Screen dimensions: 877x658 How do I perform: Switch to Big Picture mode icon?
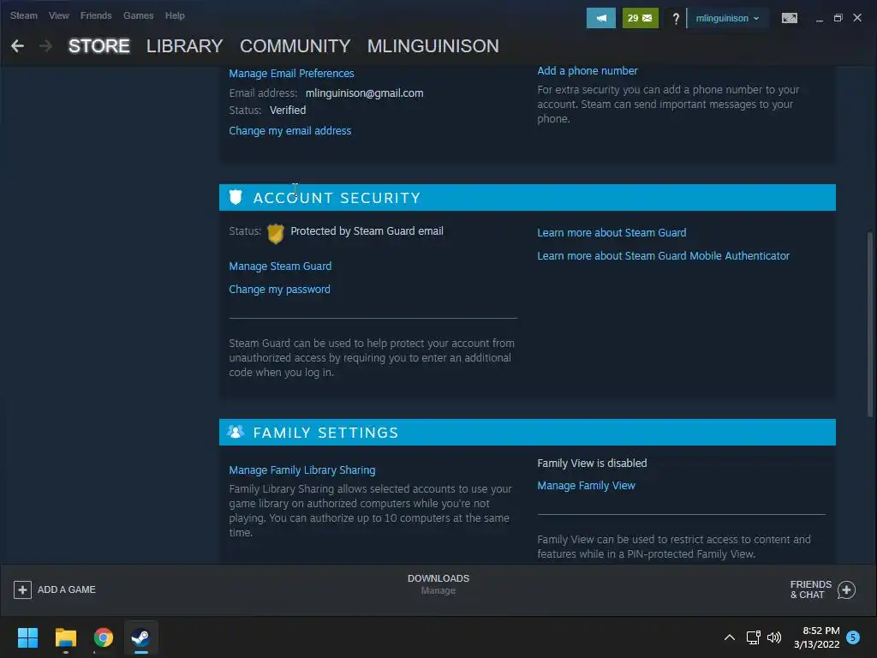(x=789, y=18)
